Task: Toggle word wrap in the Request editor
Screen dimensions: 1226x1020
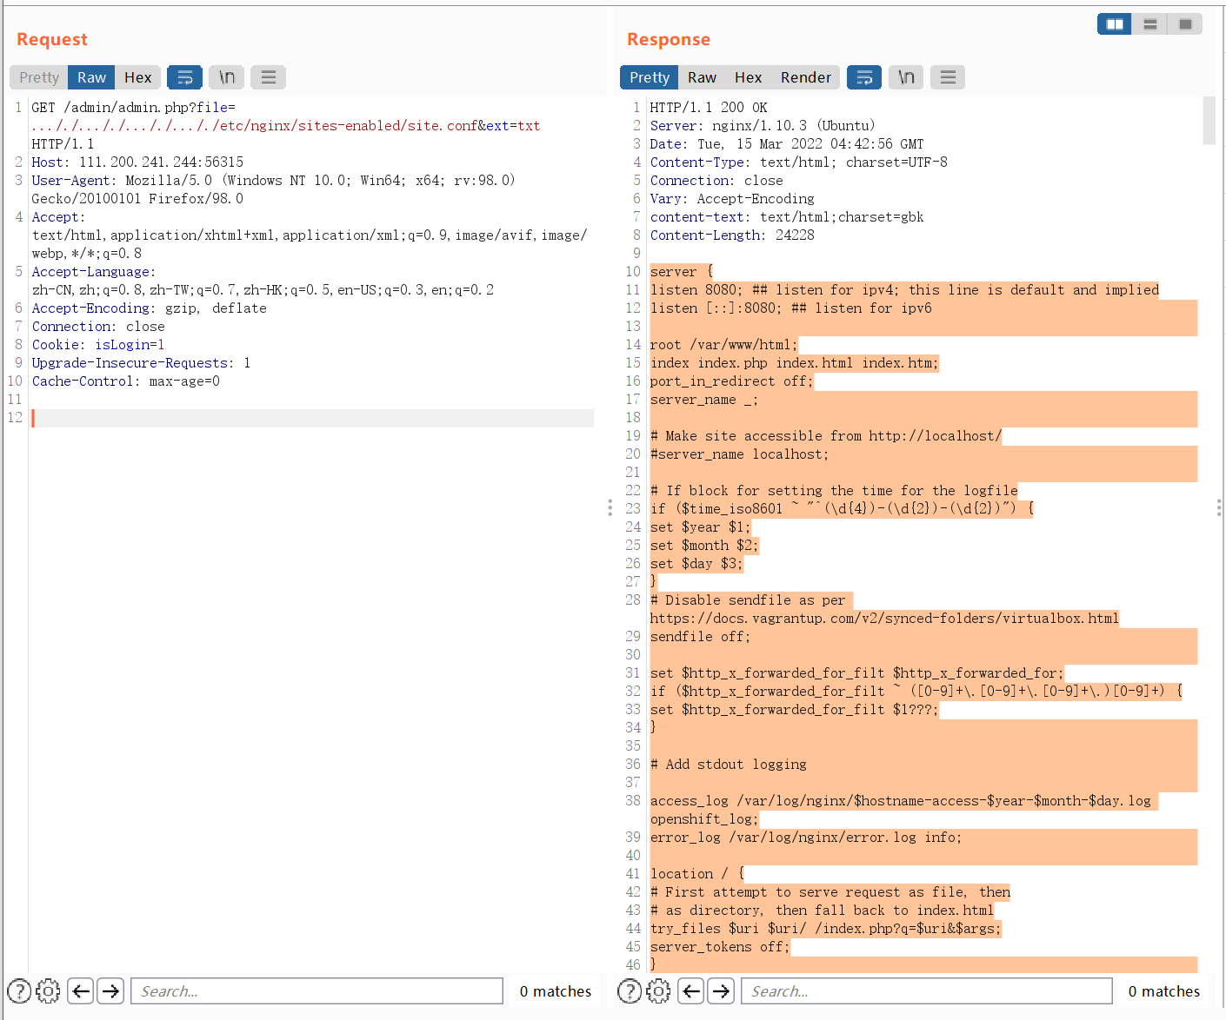Action: point(184,76)
